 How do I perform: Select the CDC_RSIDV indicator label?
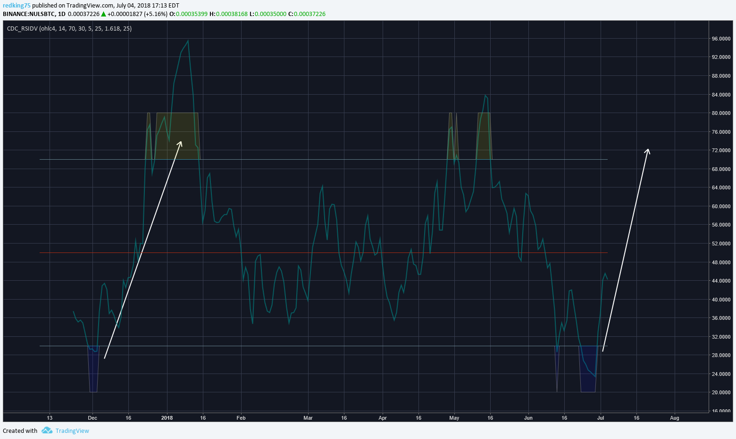point(69,29)
